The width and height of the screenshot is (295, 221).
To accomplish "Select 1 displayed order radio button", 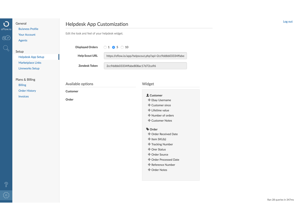I will [x=105, y=47].
